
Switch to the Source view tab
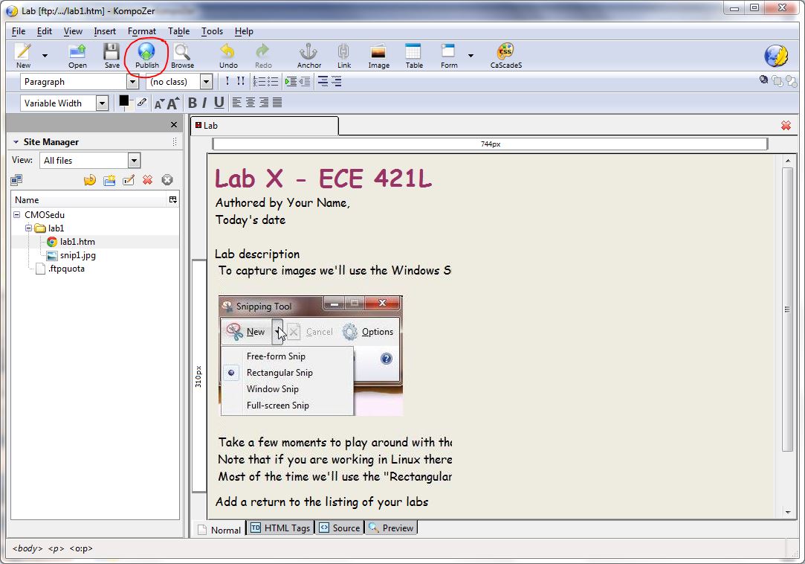coord(340,528)
